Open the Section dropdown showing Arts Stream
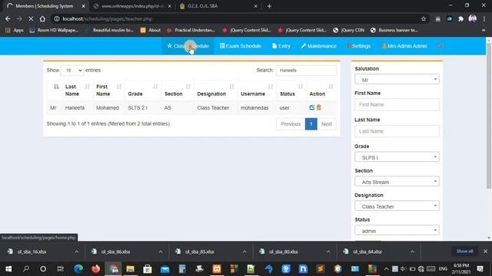Viewport: 492px width, 276px height. pos(397,182)
